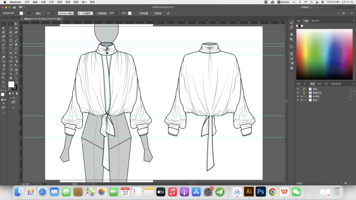
Task: Open the stroke weight dropdown next to 1 pt
Action: 55,13
